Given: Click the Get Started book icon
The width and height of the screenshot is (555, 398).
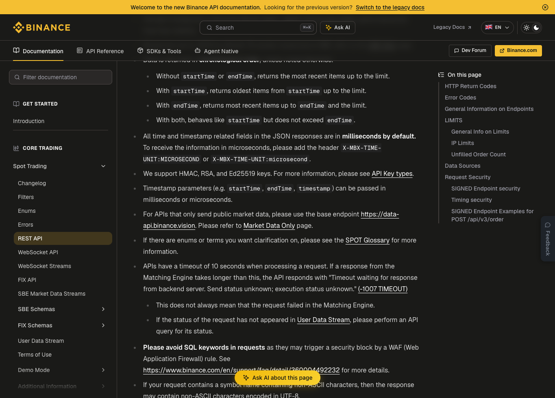Looking at the screenshot, I should click(16, 104).
